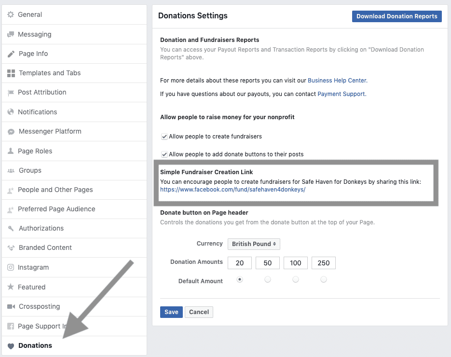Go to Authorizations settings
Image resolution: width=451 pixels, height=357 pixels.
click(x=74, y=228)
